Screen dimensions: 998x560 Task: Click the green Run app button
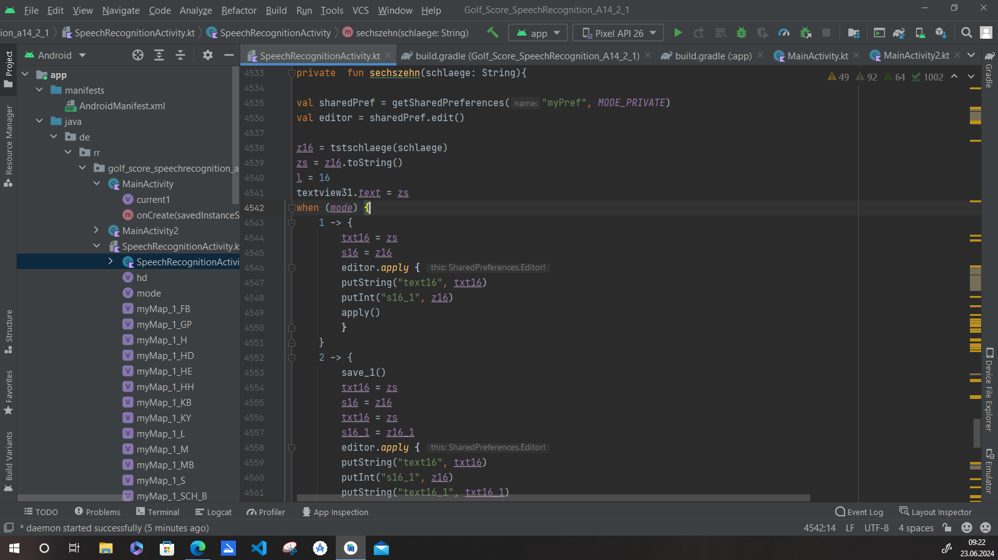678,33
